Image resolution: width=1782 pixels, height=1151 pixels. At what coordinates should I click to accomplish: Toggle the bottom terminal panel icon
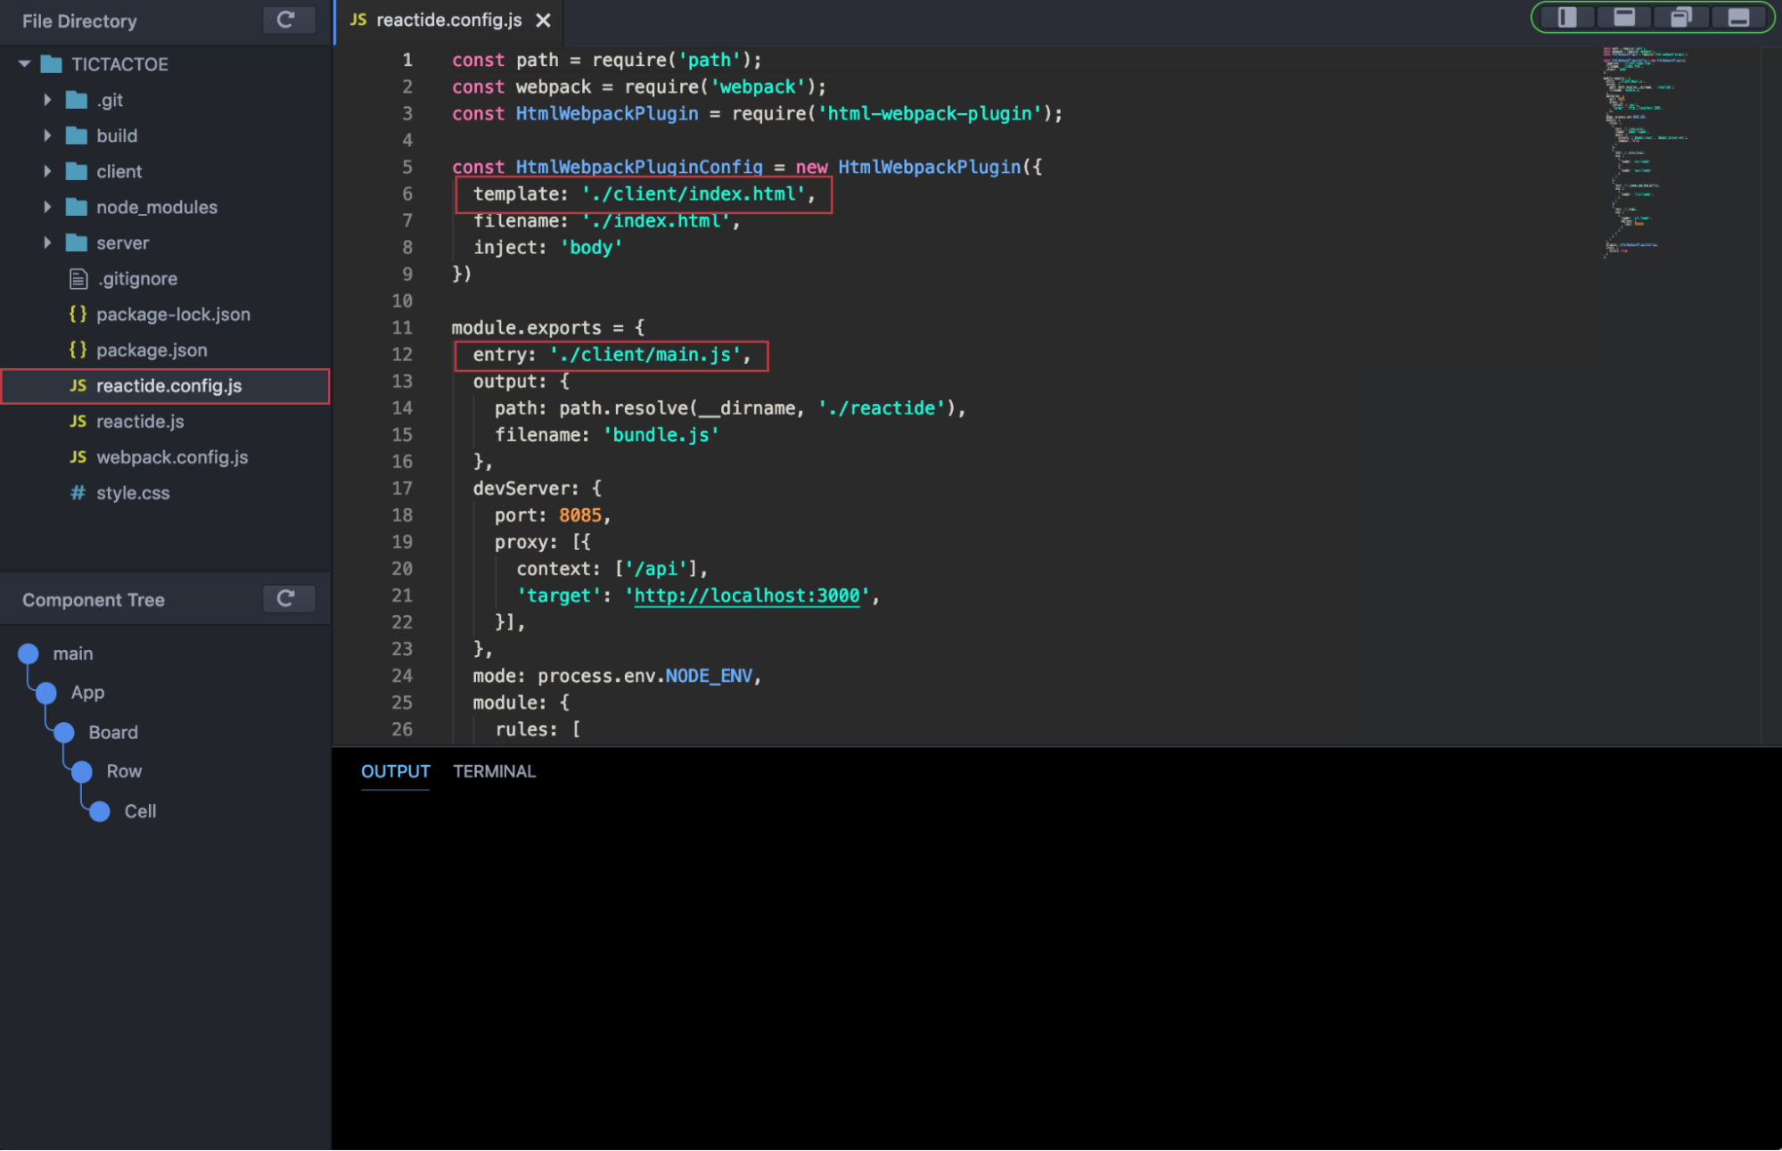point(1739,16)
